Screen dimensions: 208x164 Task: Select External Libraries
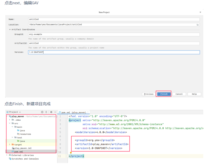coord(22,155)
